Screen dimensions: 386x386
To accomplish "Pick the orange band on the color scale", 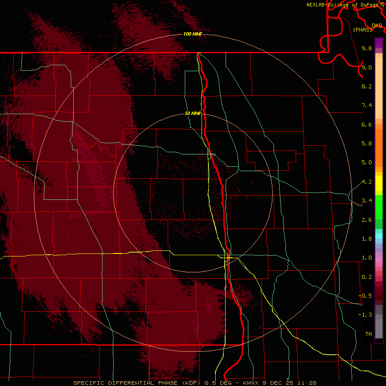I will [x=379, y=148].
